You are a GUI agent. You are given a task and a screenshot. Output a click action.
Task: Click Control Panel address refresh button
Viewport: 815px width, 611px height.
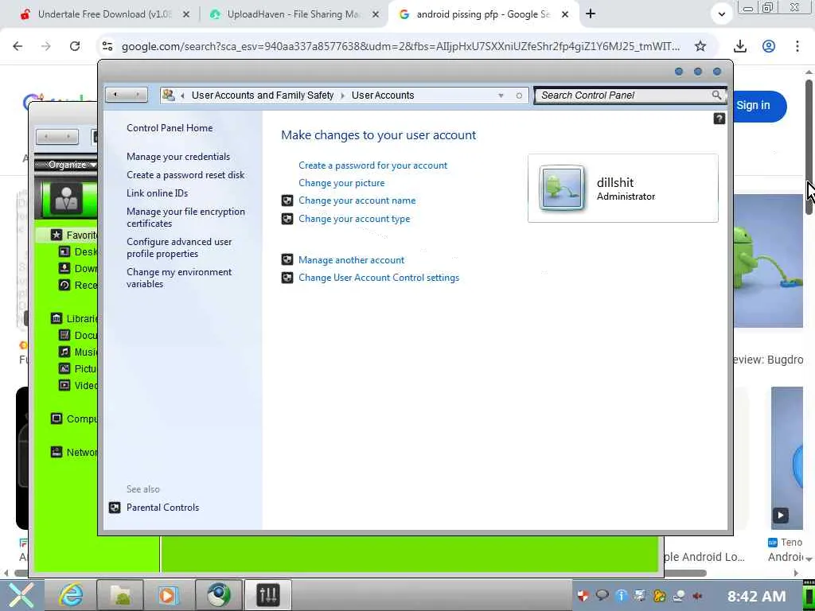pos(519,95)
